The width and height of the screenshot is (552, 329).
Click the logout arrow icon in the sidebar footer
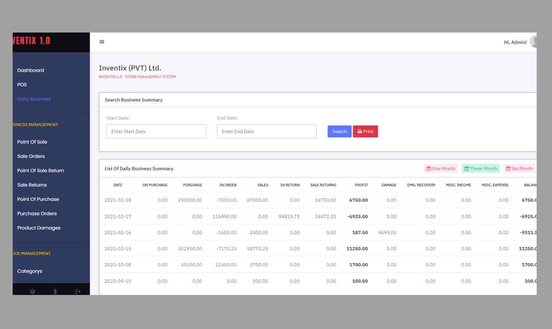(x=78, y=292)
